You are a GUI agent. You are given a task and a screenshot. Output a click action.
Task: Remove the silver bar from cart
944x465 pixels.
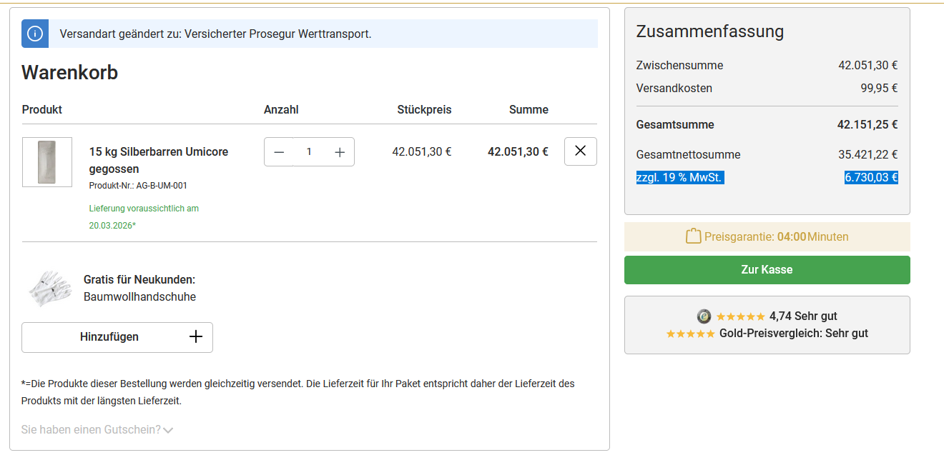(581, 151)
